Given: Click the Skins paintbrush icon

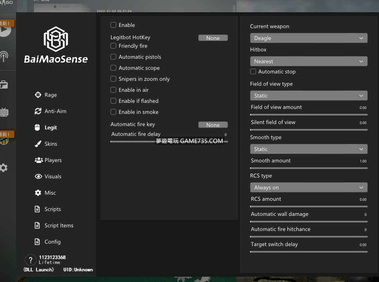Looking at the screenshot, I should tap(38, 144).
